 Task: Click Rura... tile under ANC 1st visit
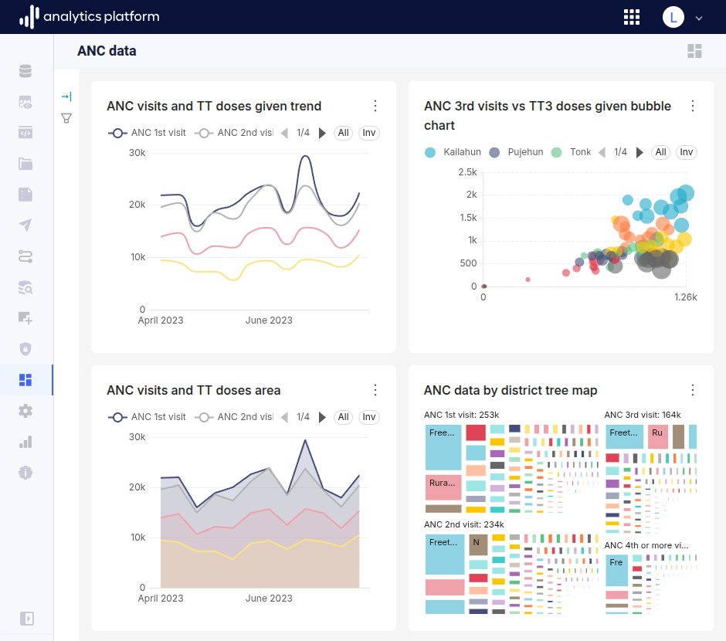coord(443,487)
